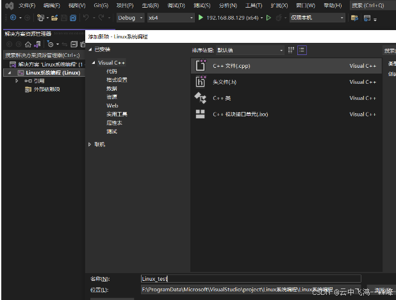Switch the template list to list view
This screenshot has width=396, height=300.
click(302, 50)
